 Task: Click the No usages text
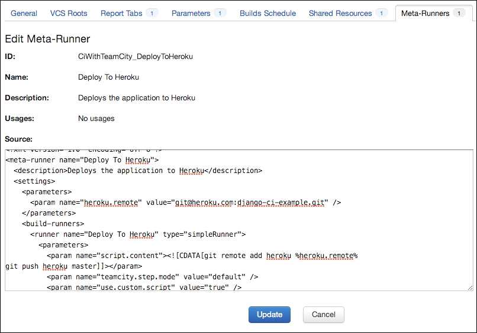pos(96,119)
